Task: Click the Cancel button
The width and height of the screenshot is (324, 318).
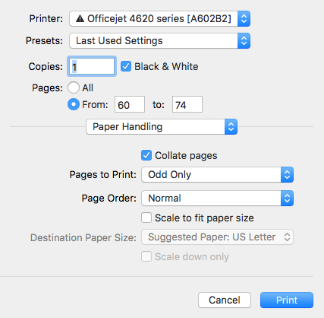Action: (225, 300)
